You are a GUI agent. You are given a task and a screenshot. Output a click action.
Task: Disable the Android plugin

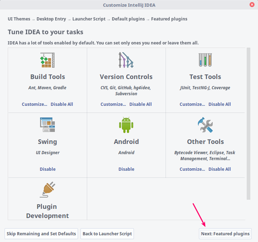coord(127,169)
